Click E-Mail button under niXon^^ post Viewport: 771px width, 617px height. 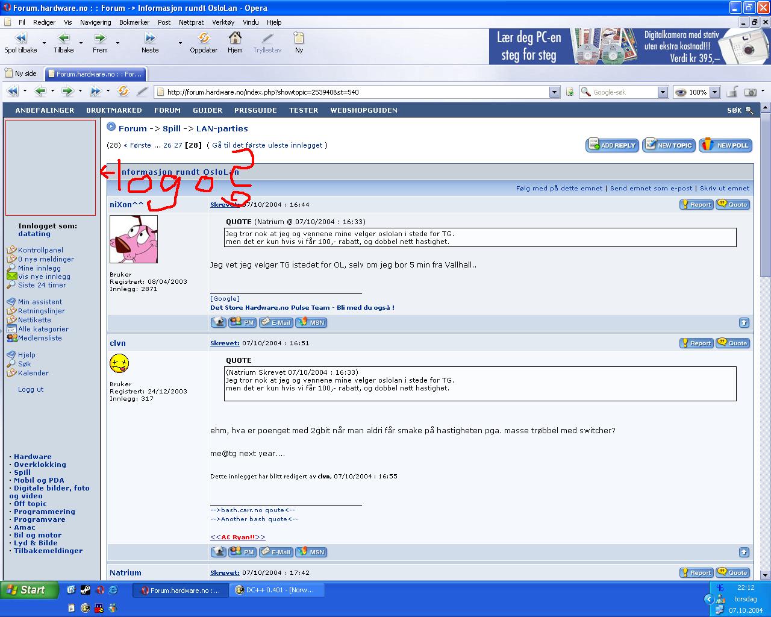276,322
